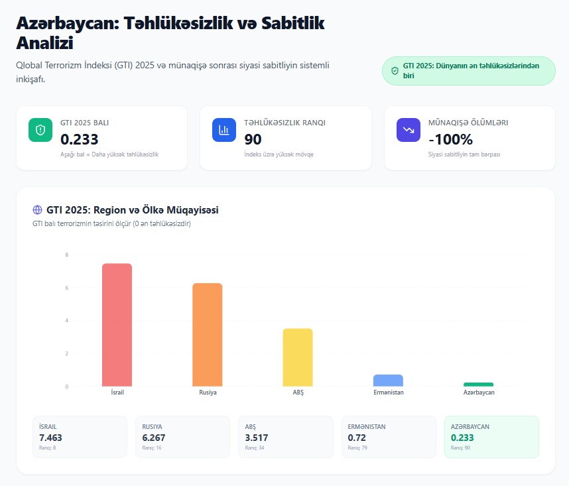Click the subtitle starting 'Qlobal Terrorizm İndeksi (GTI) 2025'
The image size is (569, 486).
tap(172, 72)
